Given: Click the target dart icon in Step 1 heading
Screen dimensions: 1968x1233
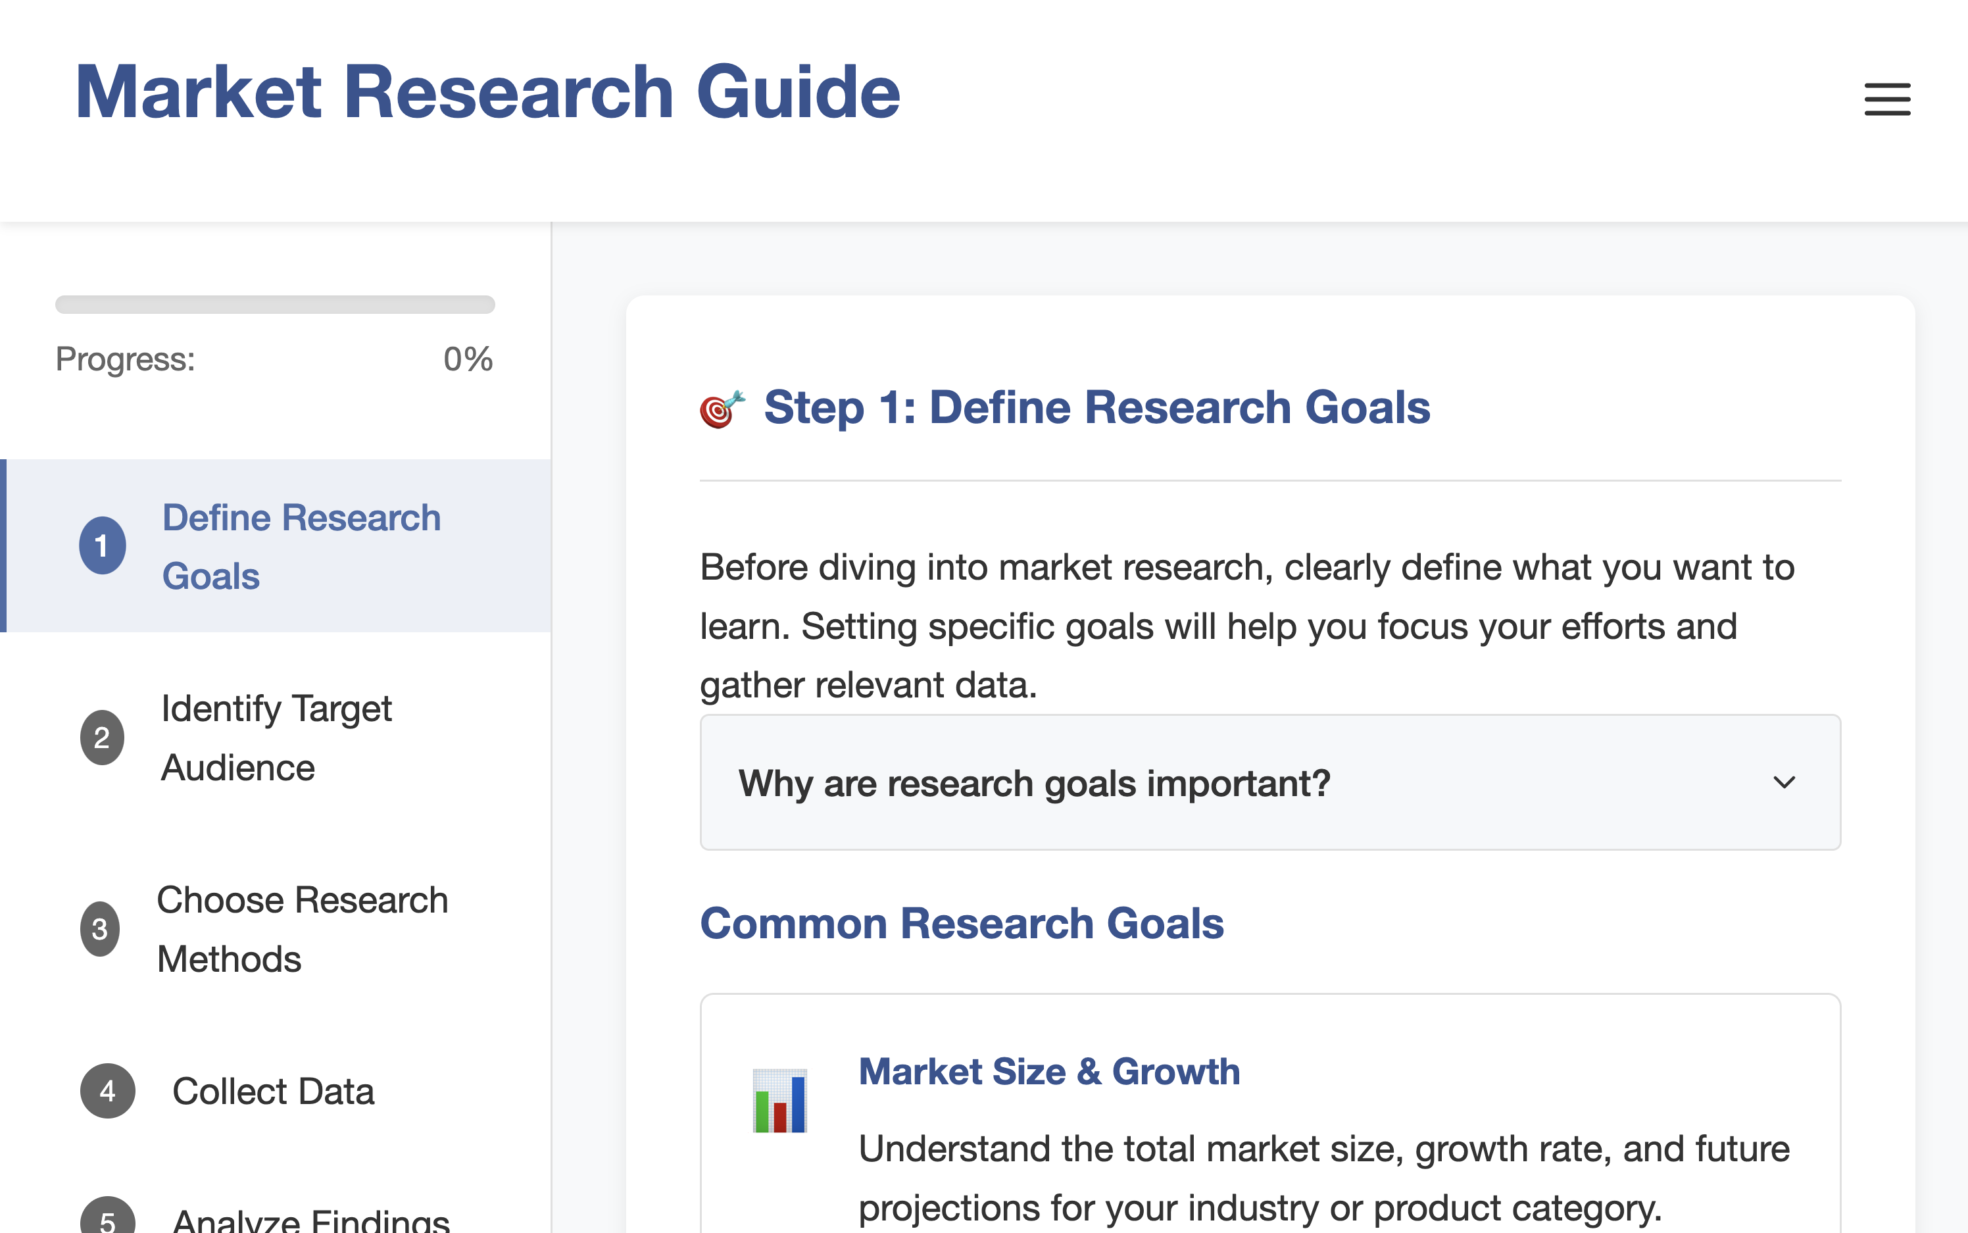Looking at the screenshot, I should point(722,409).
